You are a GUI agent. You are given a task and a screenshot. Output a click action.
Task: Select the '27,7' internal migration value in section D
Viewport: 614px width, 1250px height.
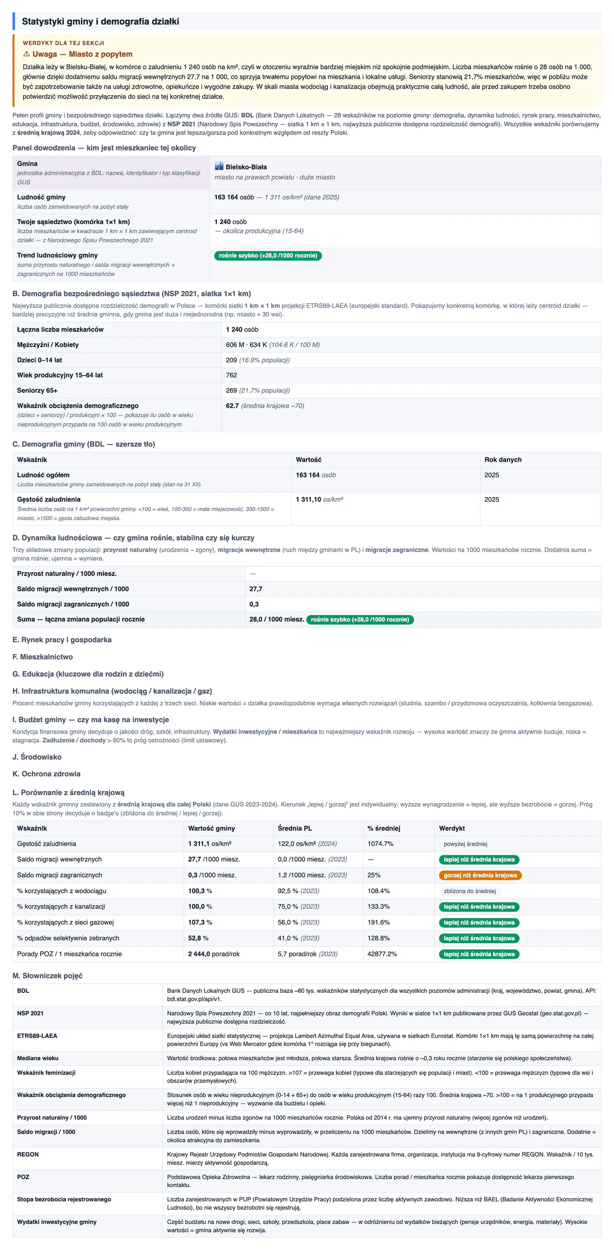pyautogui.click(x=256, y=589)
